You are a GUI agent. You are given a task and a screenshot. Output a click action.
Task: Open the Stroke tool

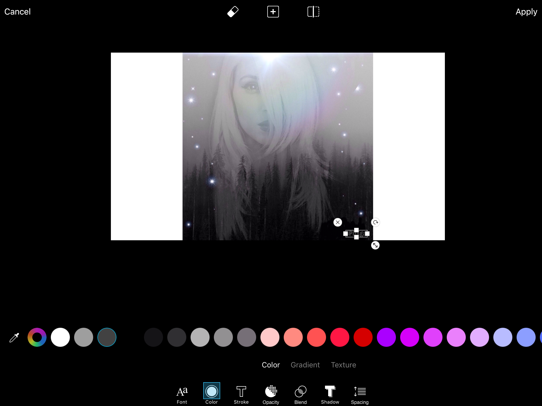241,395
